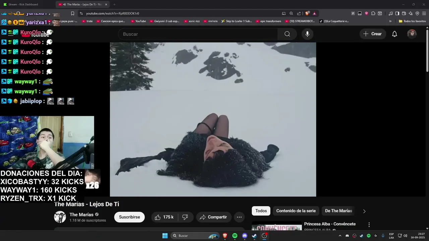Start voice search with the microphone icon

pos(307,34)
